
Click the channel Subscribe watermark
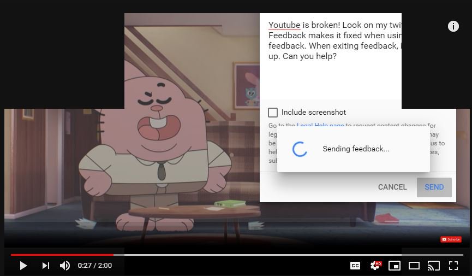click(451, 239)
